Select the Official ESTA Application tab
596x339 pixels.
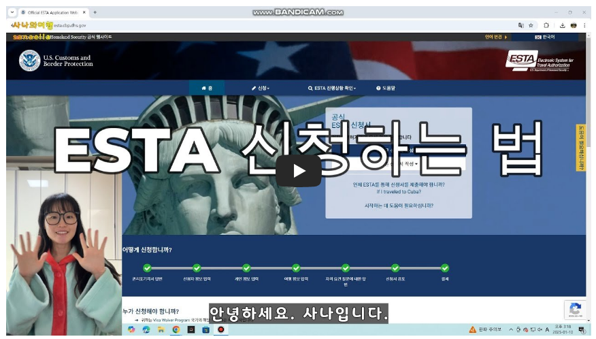coord(52,12)
